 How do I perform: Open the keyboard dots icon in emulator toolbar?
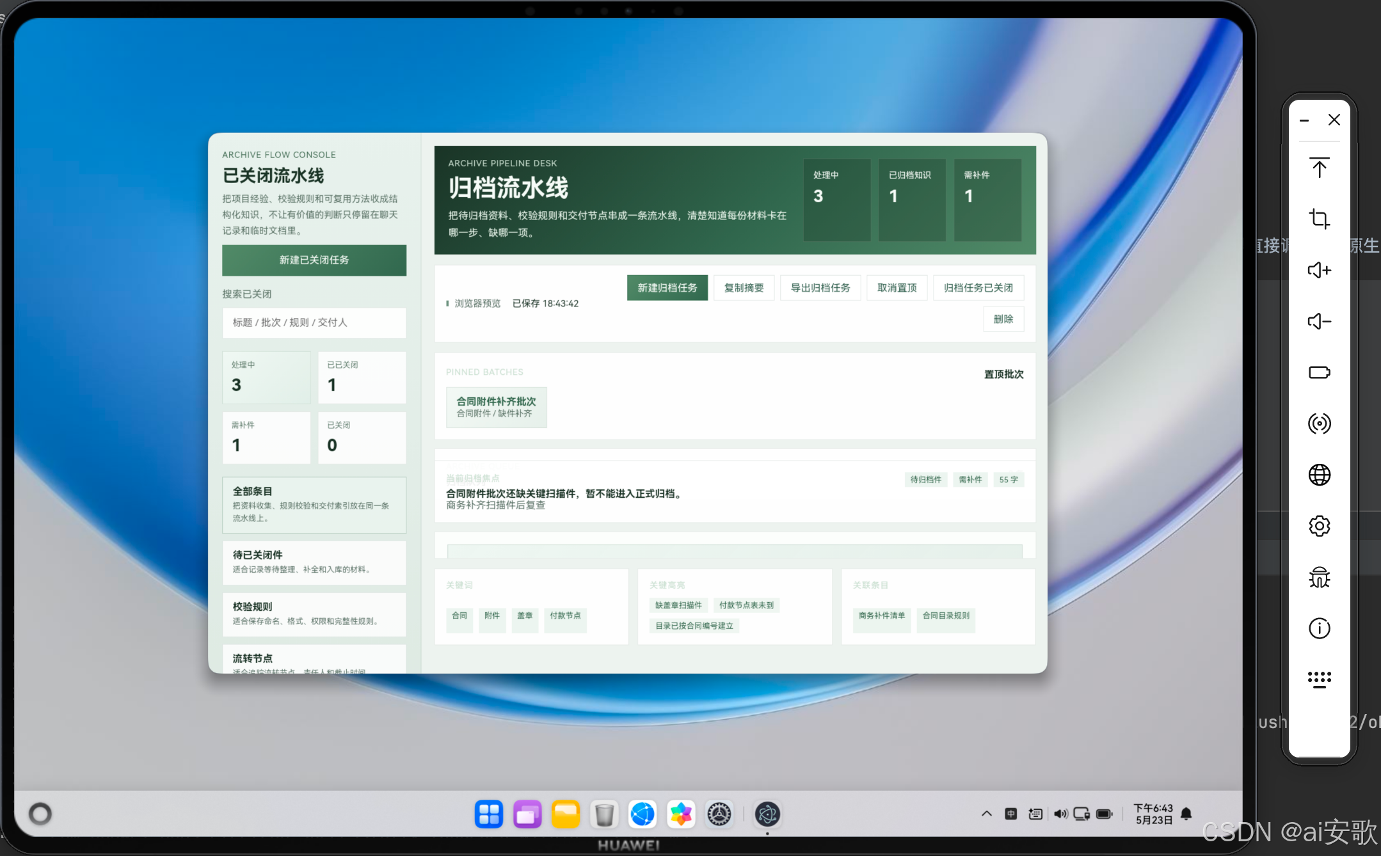[x=1319, y=679]
